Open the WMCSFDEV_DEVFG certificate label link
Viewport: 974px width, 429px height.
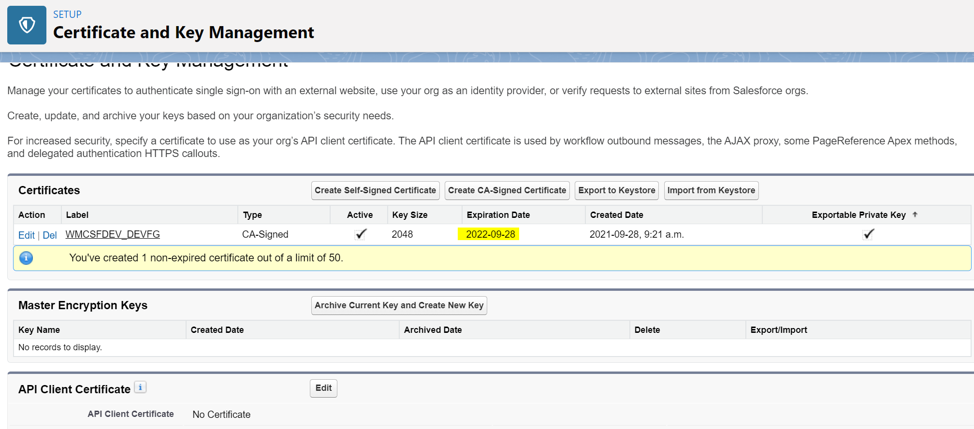113,234
